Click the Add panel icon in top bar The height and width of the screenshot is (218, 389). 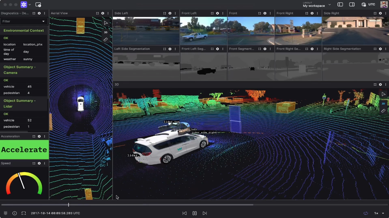38,5
